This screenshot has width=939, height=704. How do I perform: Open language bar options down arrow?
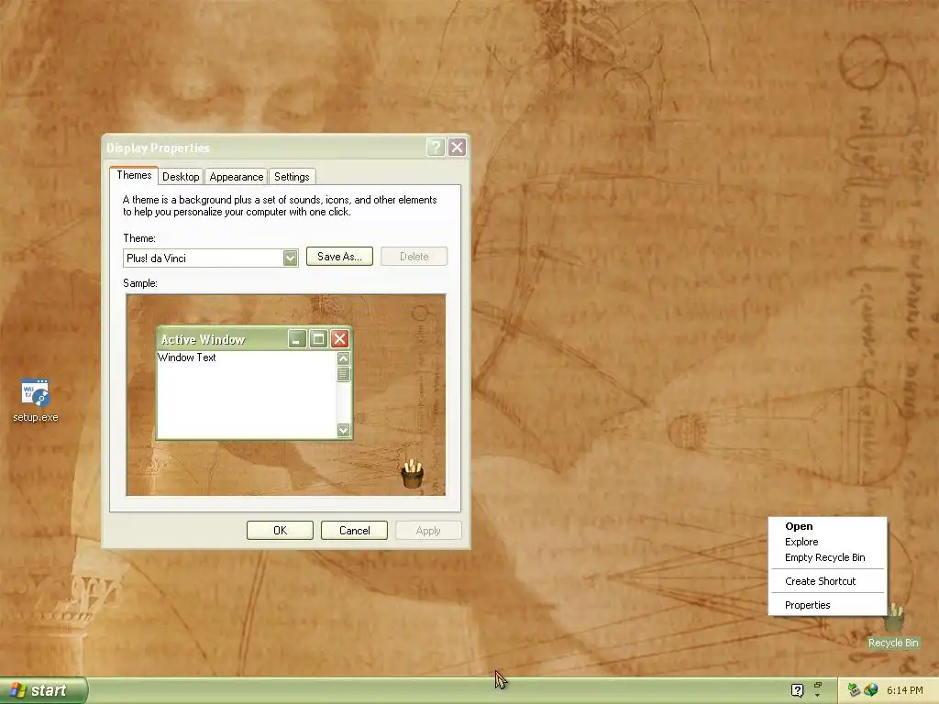coord(818,695)
